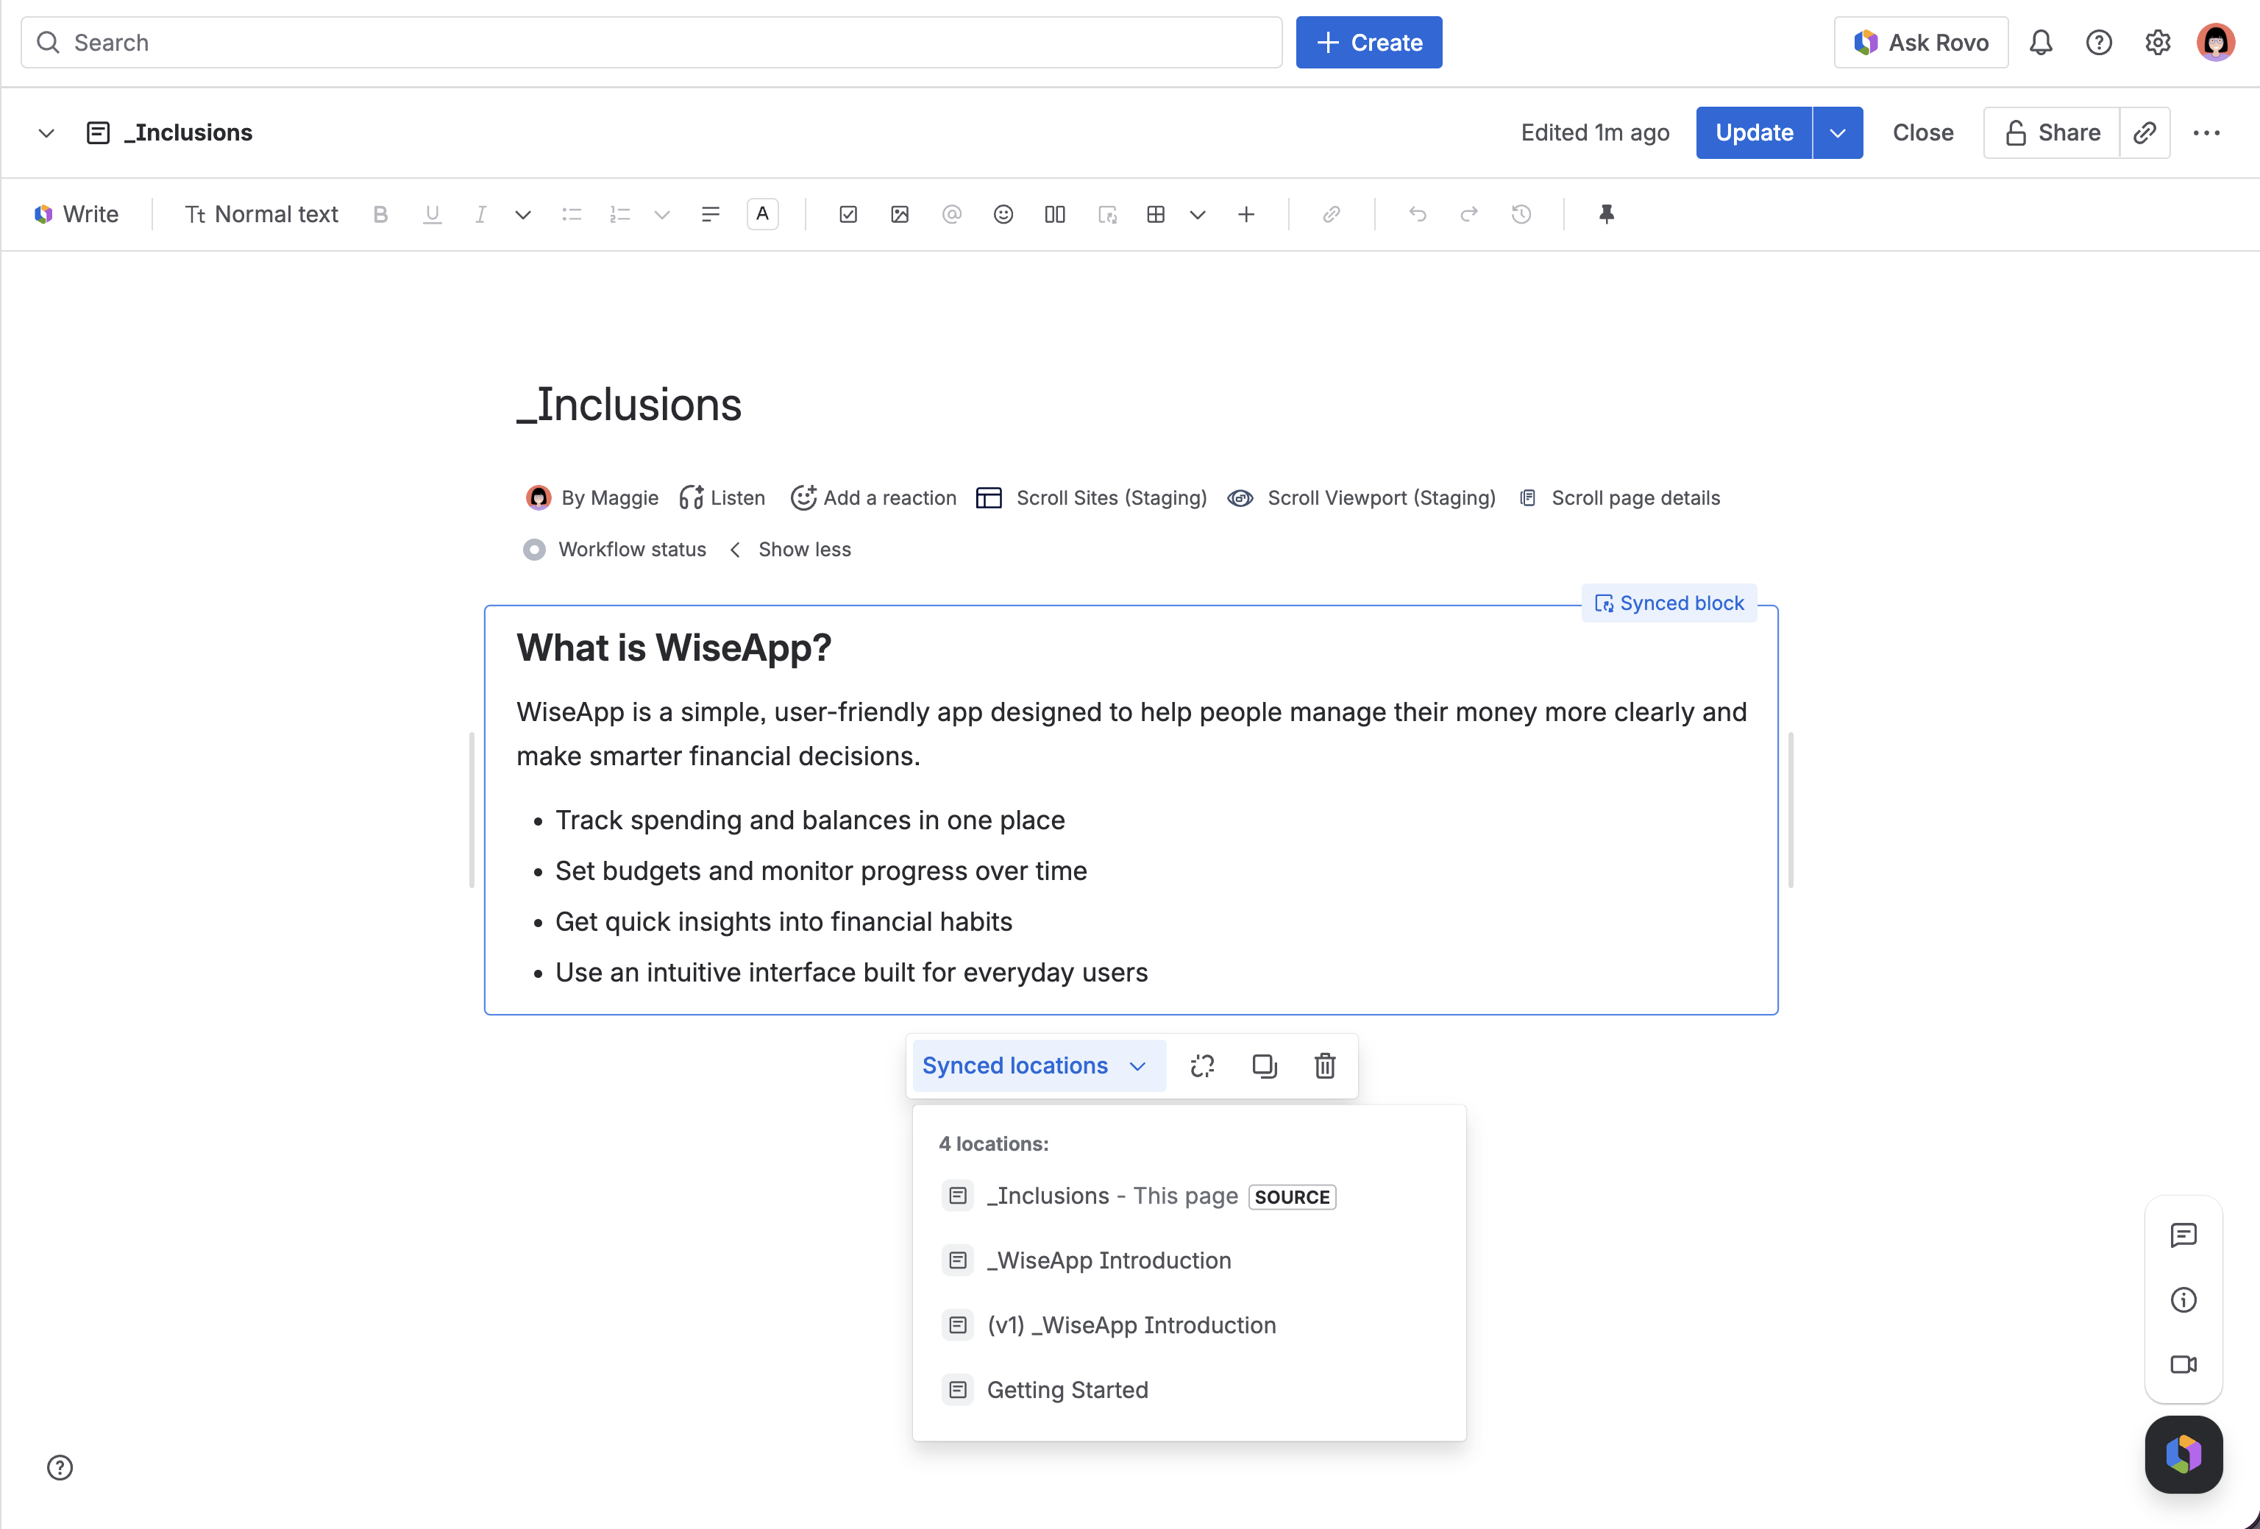Redo the last edit

tap(1468, 214)
